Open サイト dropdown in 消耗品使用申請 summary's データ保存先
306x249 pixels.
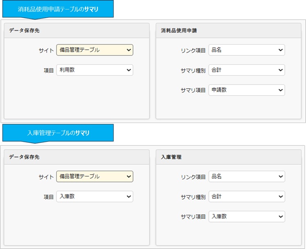point(95,50)
